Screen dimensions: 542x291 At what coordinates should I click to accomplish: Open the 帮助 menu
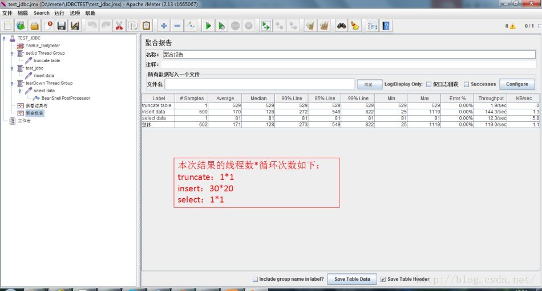90,13
